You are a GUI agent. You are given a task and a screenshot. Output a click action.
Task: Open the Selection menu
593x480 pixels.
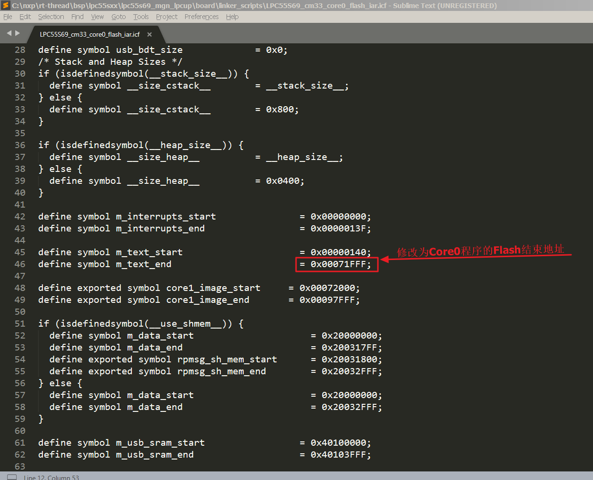click(x=51, y=17)
